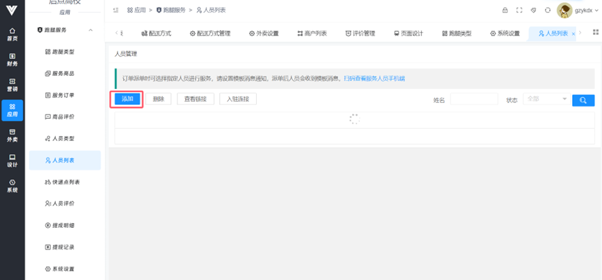602x280 pixels.
Task: Click the refresh icon in header
Action: point(548,10)
